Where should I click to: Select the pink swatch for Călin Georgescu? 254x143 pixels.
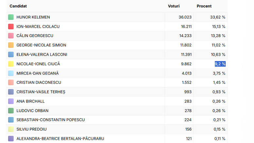pyautogui.click(x=11, y=36)
